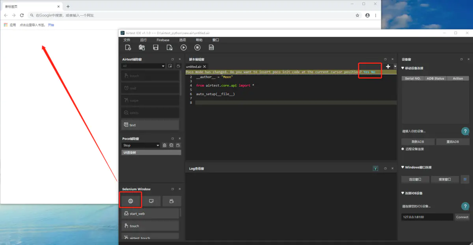This screenshot has width=473, height=245.
Task: Run the script with the play icon
Action: click(x=184, y=47)
